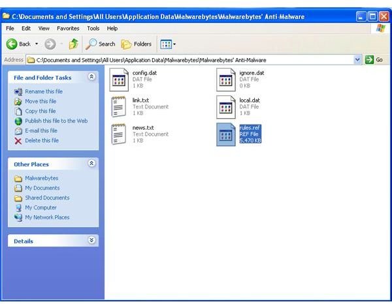Viewport: 392px width, 304px height.
Task: Go up one folder level icon
Action: point(73,44)
